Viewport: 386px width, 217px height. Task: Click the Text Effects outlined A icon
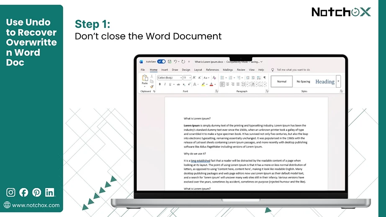click(x=195, y=84)
